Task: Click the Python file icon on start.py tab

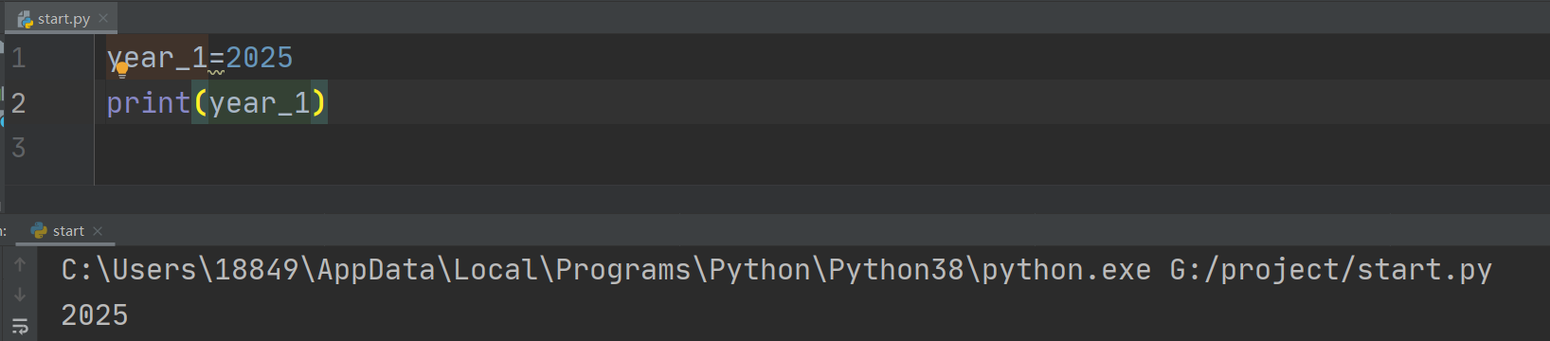Action: 26,19
